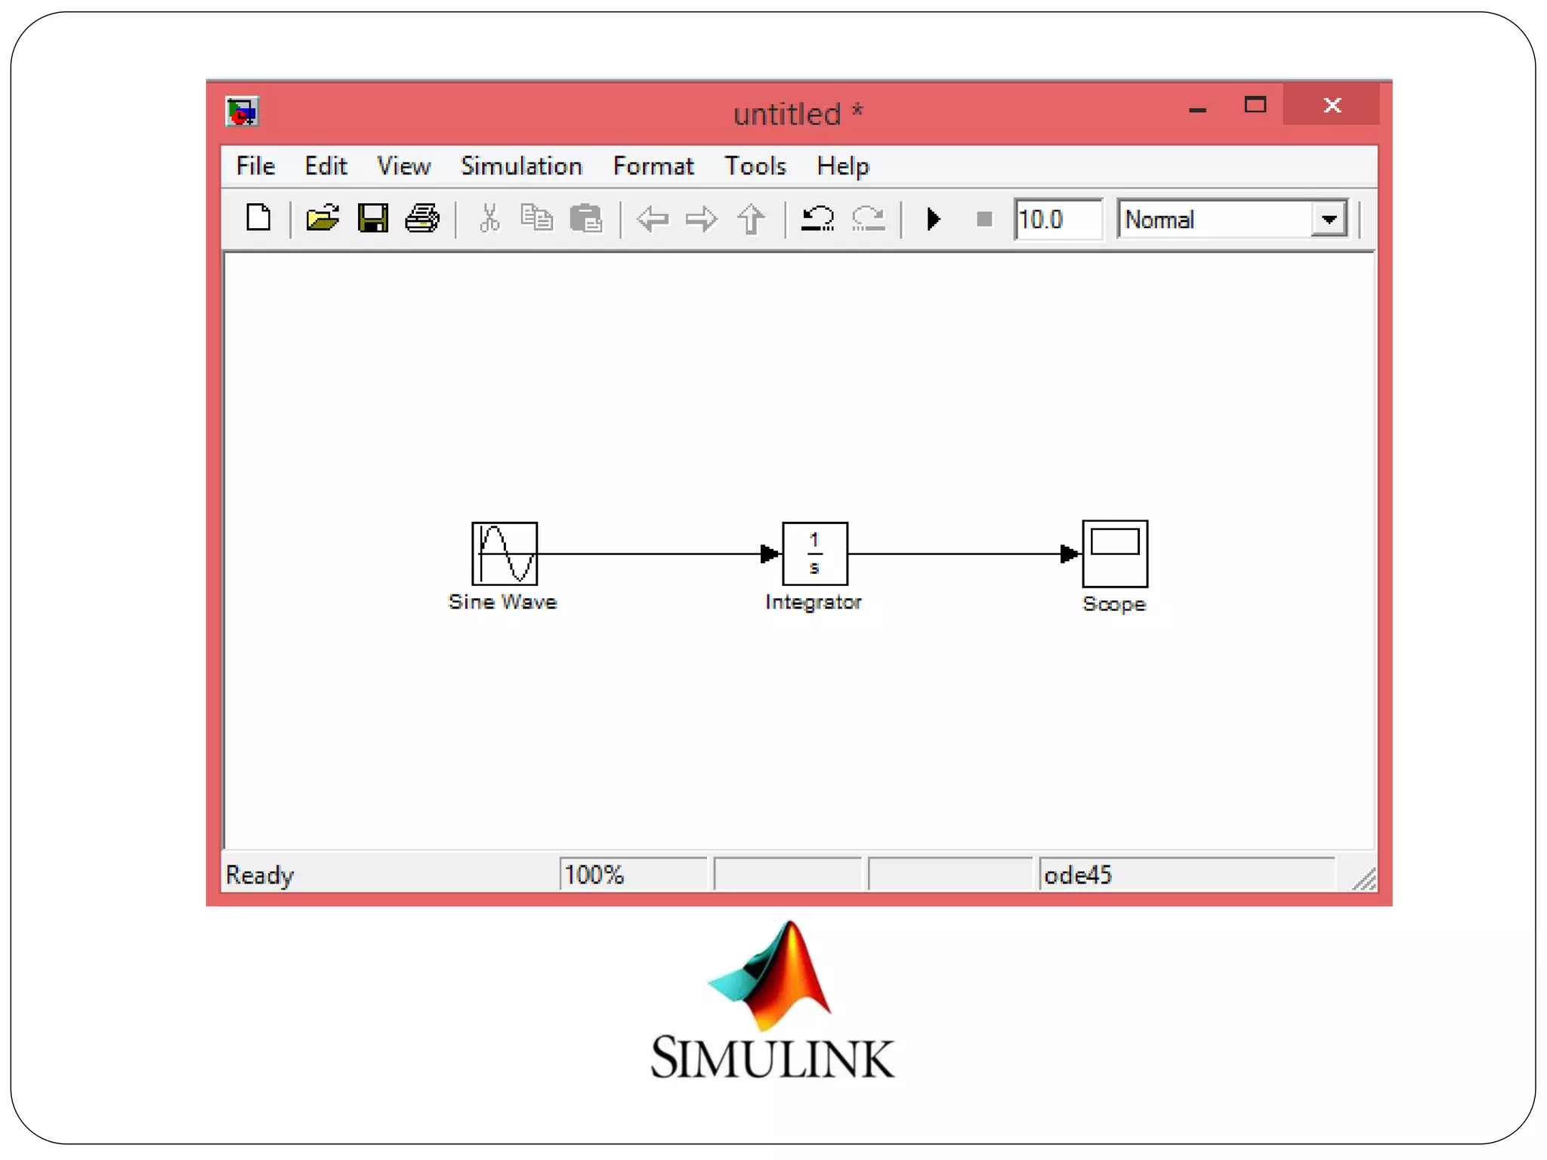
Task: Open the Help menu
Action: [x=843, y=166]
